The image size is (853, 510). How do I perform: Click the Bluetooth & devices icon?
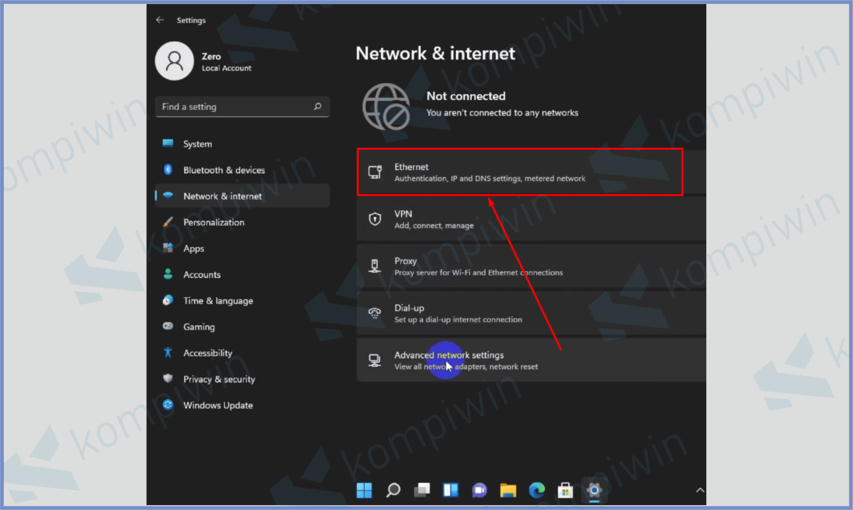pos(168,170)
